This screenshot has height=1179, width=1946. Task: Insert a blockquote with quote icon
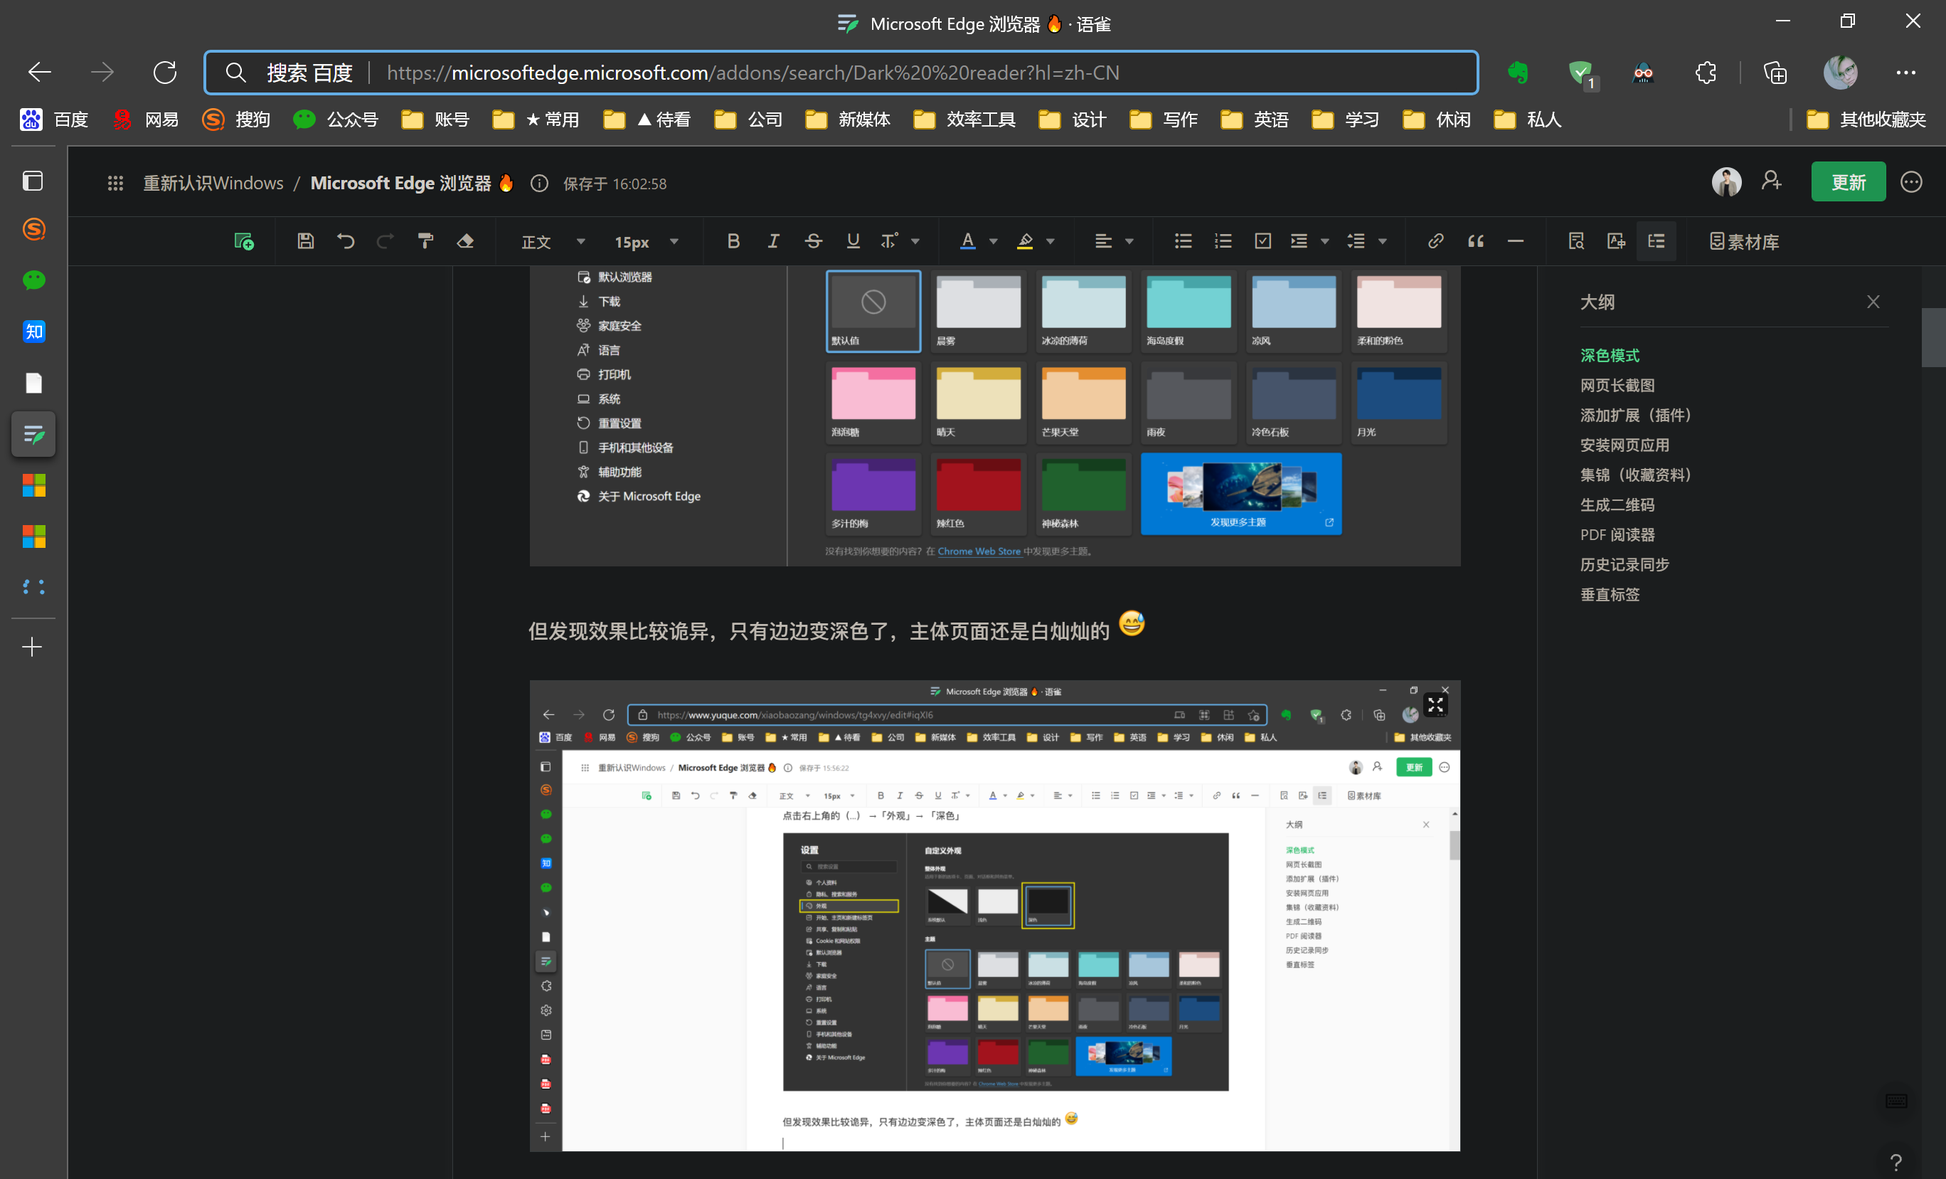1475,241
